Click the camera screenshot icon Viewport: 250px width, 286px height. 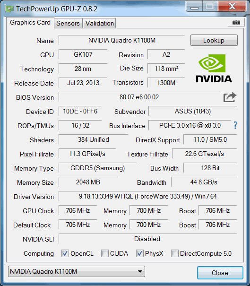tap(236, 22)
